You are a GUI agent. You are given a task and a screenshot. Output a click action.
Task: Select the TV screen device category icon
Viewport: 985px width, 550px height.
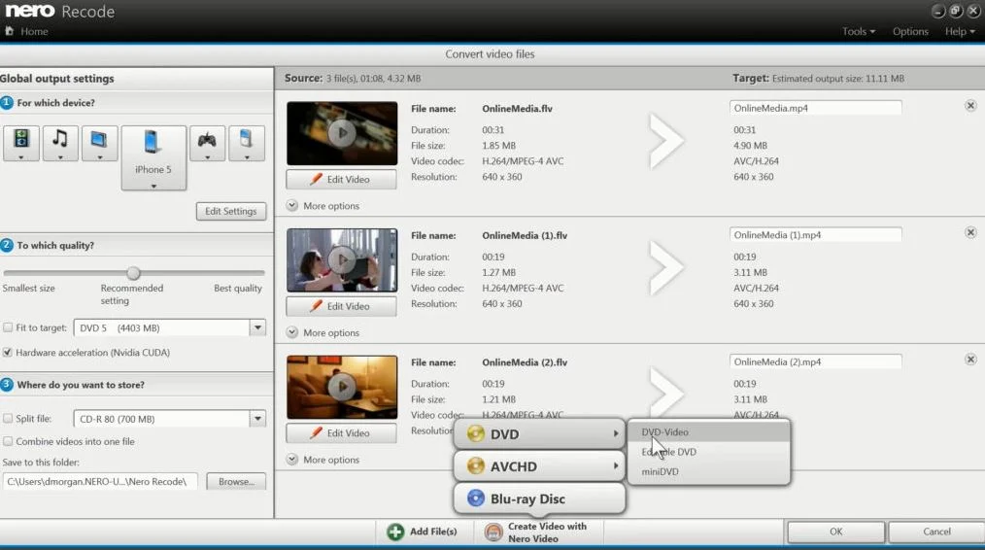(99, 139)
